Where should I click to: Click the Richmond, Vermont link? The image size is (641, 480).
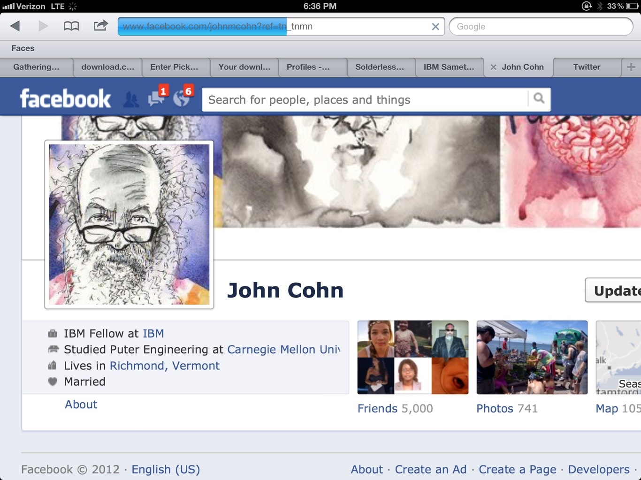tap(164, 366)
